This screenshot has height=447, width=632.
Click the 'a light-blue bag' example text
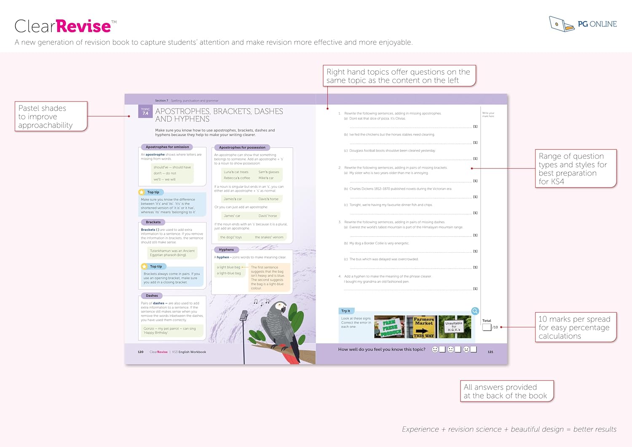[x=229, y=273]
